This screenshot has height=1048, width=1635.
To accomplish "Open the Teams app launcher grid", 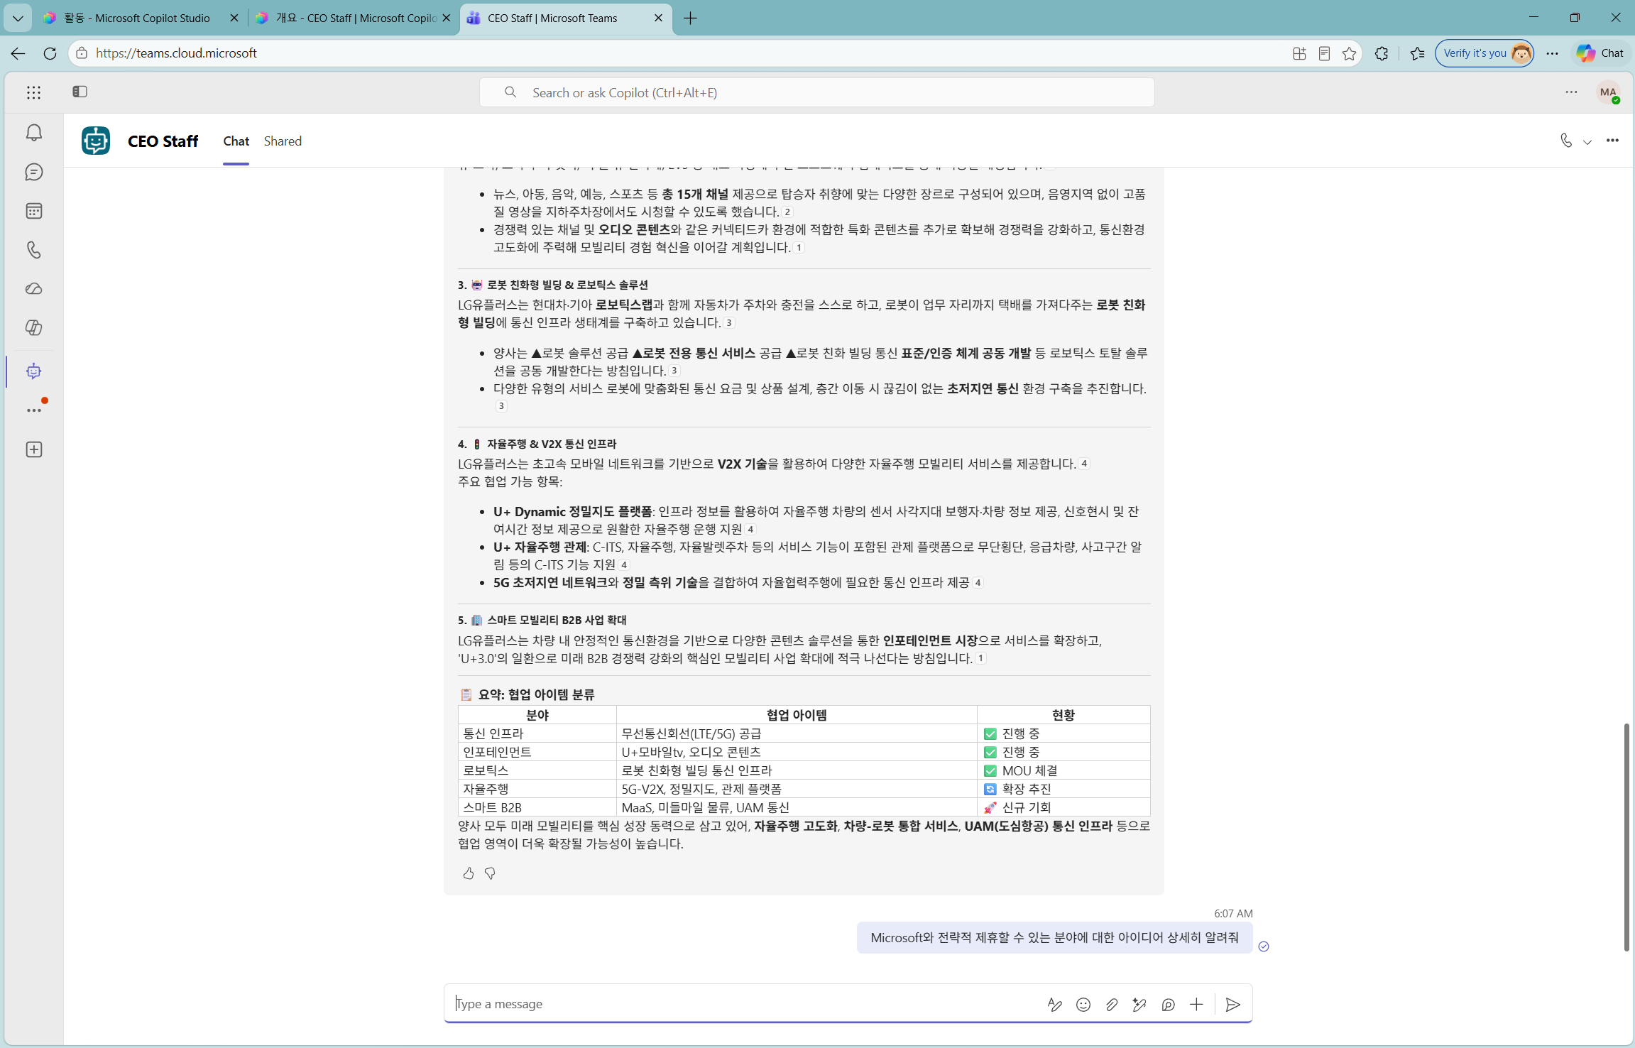I will click(x=33, y=92).
